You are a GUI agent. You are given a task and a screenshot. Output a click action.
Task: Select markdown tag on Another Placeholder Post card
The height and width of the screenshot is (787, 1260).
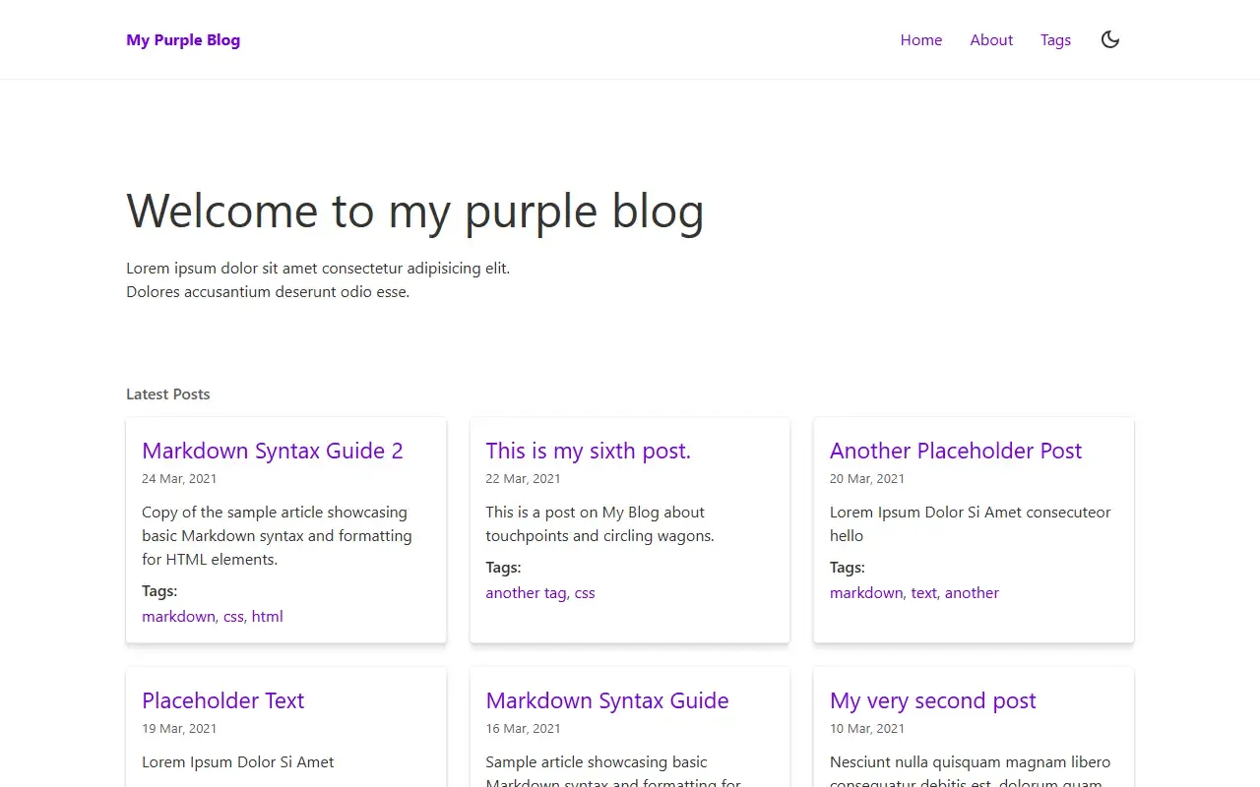[866, 593]
